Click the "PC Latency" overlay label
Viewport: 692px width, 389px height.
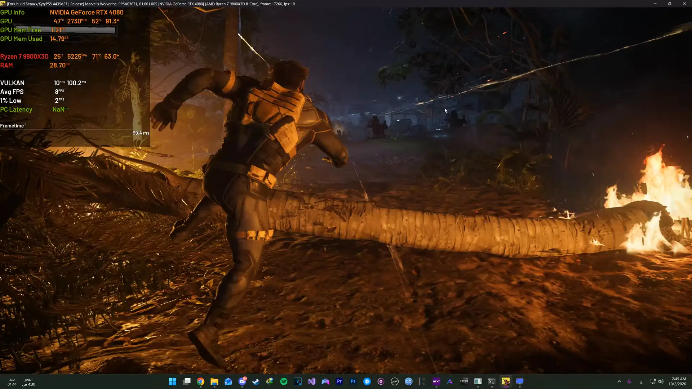point(16,109)
